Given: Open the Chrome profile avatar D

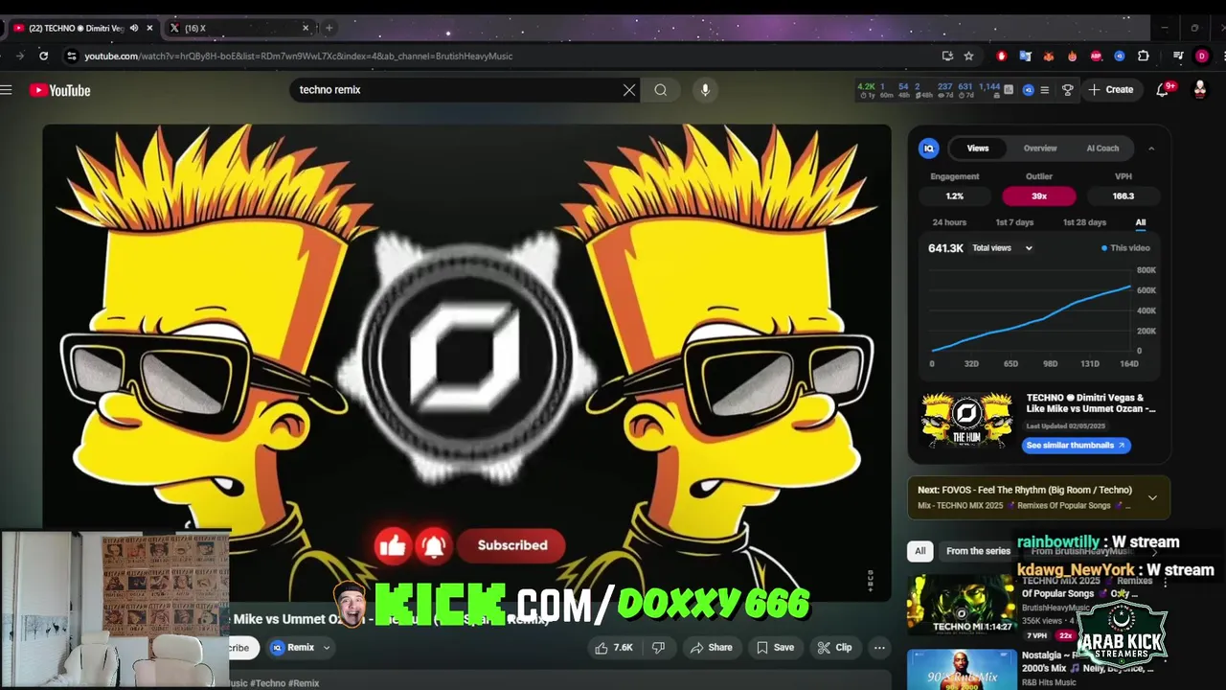Looking at the screenshot, I should [x=1202, y=56].
